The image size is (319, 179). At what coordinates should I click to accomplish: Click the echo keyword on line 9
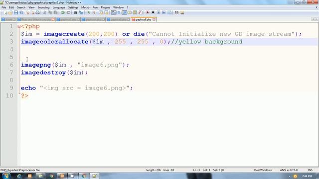(x=28, y=88)
